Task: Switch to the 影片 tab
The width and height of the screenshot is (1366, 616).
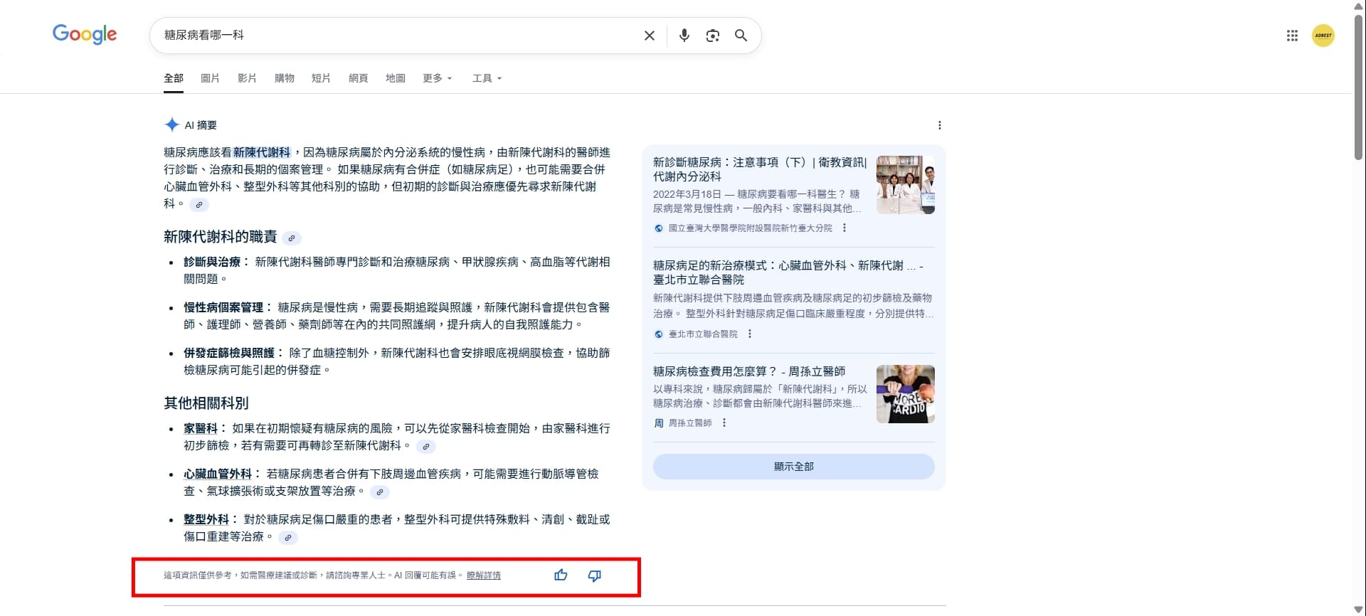Action: [x=247, y=78]
